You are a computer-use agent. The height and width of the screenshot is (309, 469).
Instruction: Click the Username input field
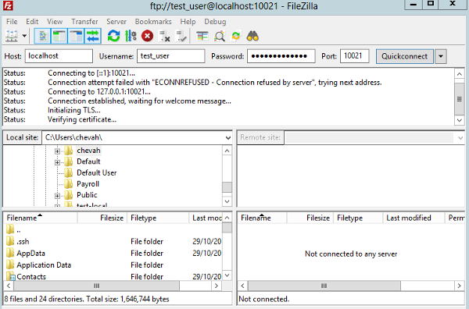coord(170,56)
